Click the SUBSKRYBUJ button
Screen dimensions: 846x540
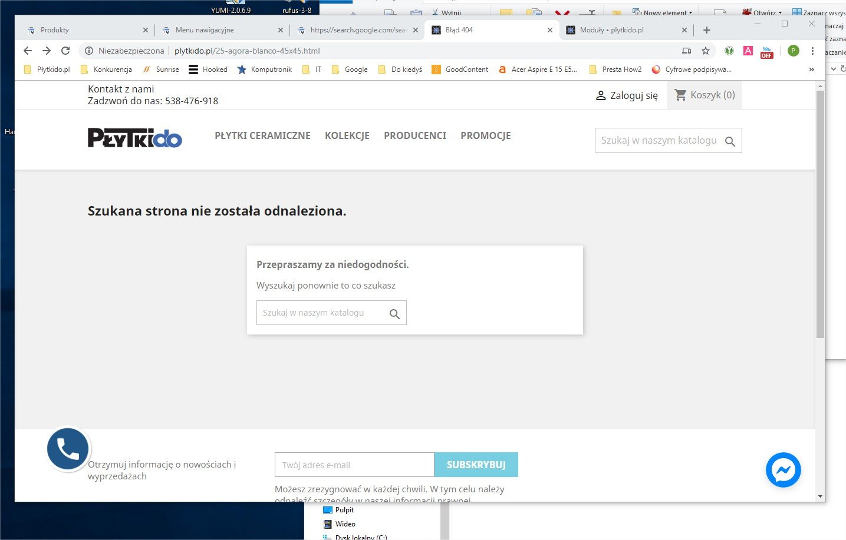click(476, 465)
